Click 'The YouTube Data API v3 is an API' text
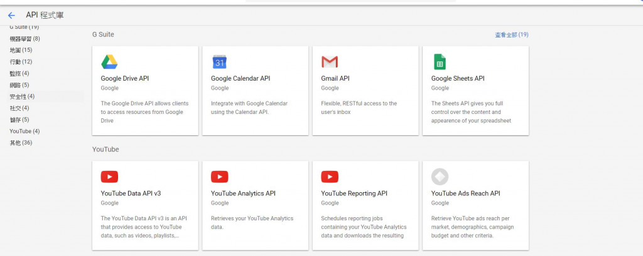643x256 pixels. click(144, 227)
